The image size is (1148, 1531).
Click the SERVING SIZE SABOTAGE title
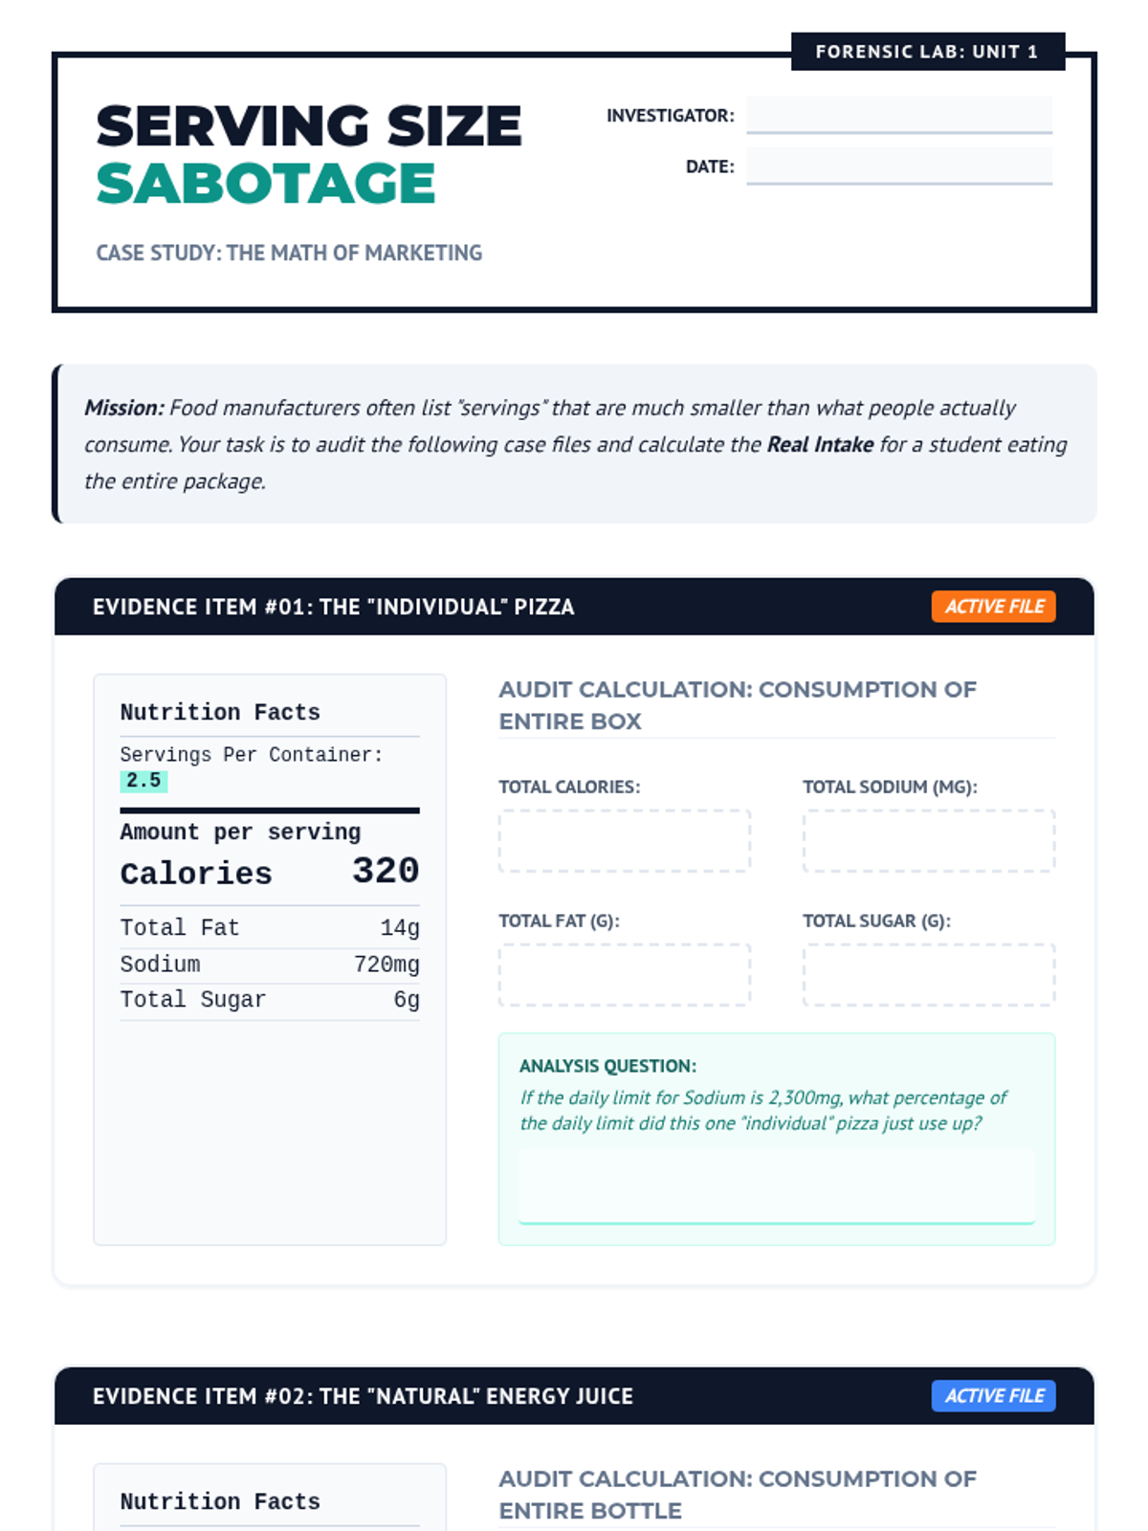308,154
